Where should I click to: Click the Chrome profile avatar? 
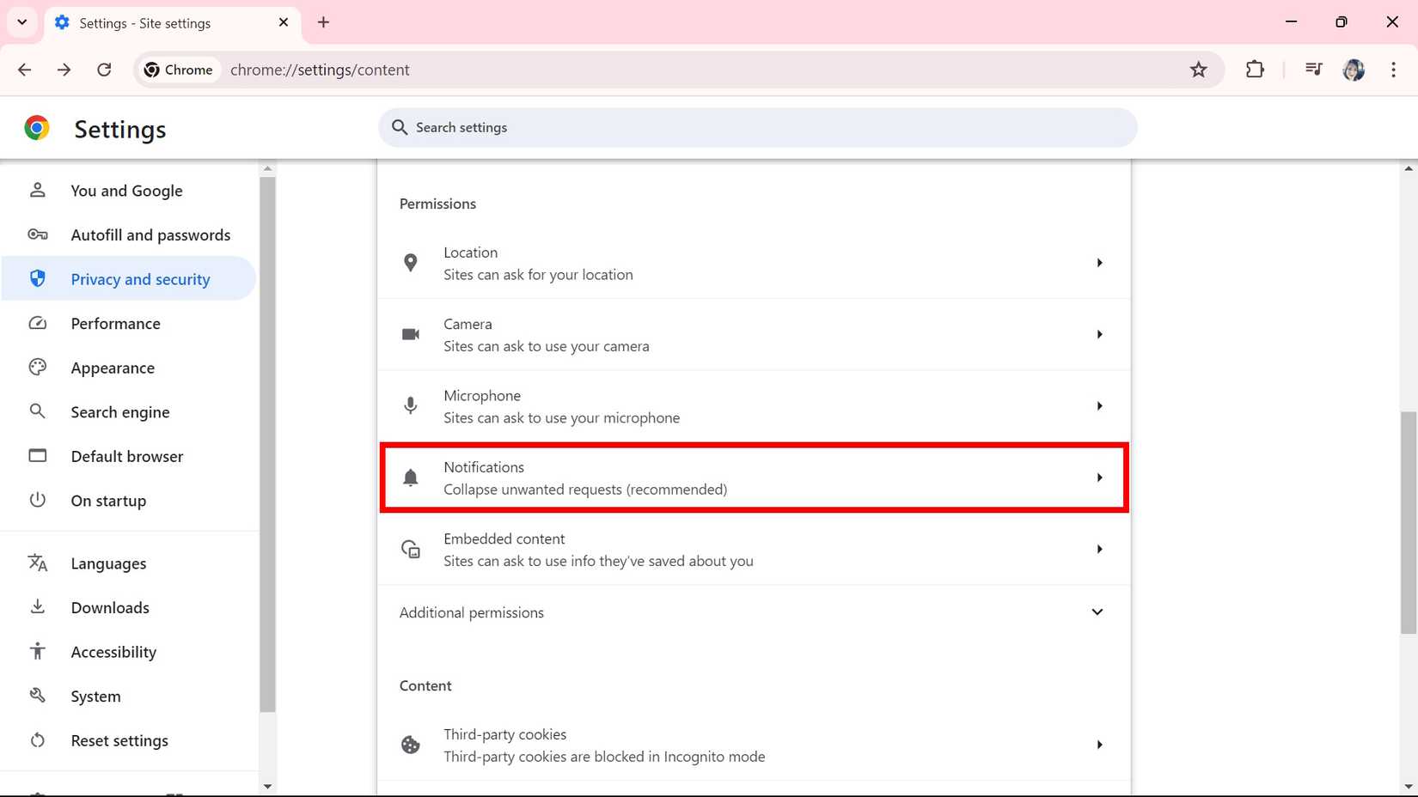point(1354,70)
